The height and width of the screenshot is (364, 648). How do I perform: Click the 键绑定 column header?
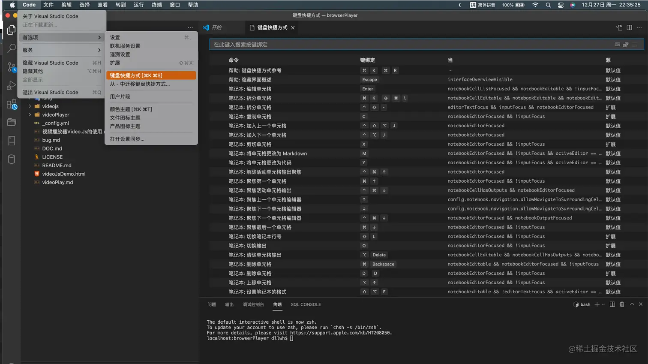point(367,60)
